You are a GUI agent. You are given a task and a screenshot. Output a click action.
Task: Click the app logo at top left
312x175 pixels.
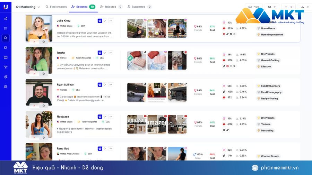6,7
